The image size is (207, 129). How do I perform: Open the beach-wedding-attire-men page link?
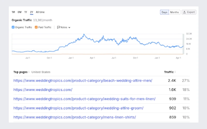coord(83,80)
